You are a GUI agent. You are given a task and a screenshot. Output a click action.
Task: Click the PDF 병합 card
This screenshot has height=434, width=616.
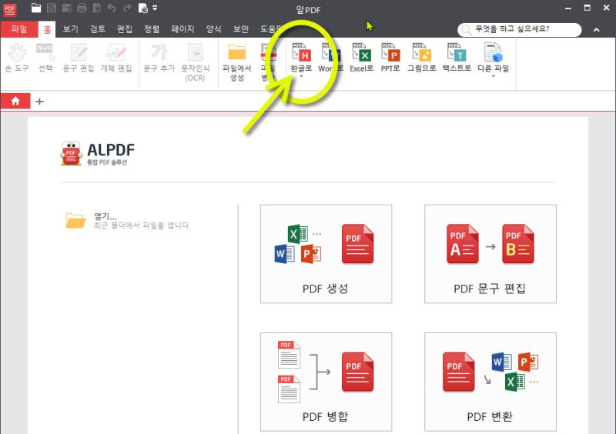tap(326, 382)
